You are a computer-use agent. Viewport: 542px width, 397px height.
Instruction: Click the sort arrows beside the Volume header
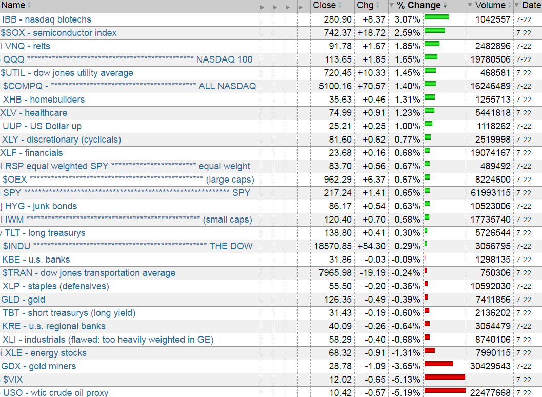pyautogui.click(x=509, y=6)
